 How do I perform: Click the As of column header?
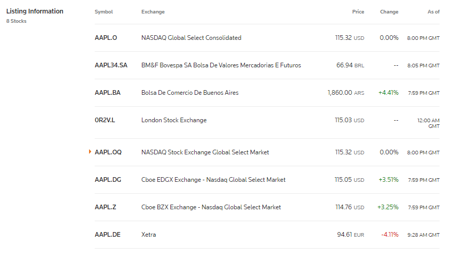coord(433,12)
